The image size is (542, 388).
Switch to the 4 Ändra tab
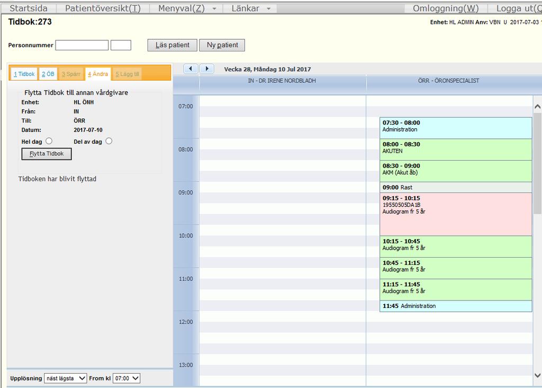click(98, 74)
